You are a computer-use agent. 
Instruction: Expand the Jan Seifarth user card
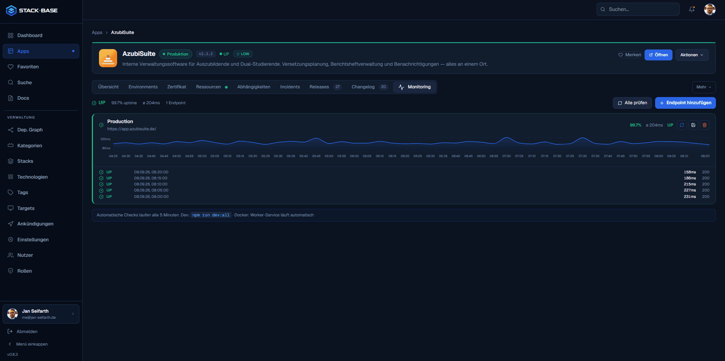(x=41, y=314)
